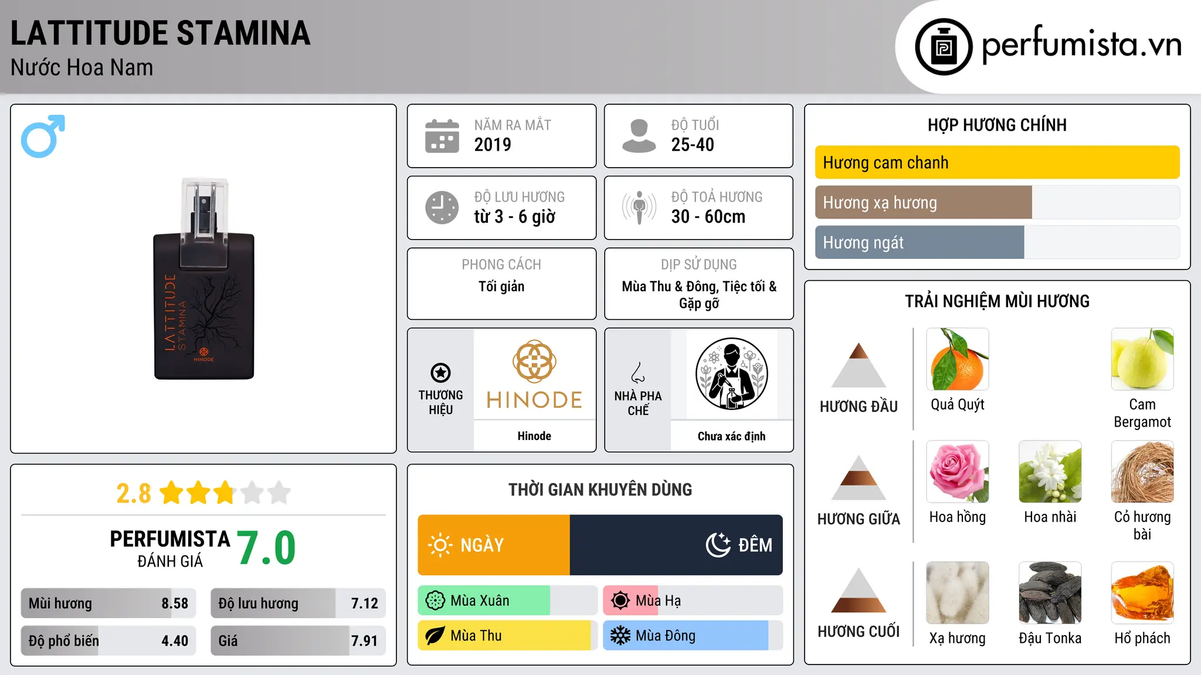Click the moon icon in Đêm bar
Image resolution: width=1201 pixels, height=675 pixels.
coord(718,545)
